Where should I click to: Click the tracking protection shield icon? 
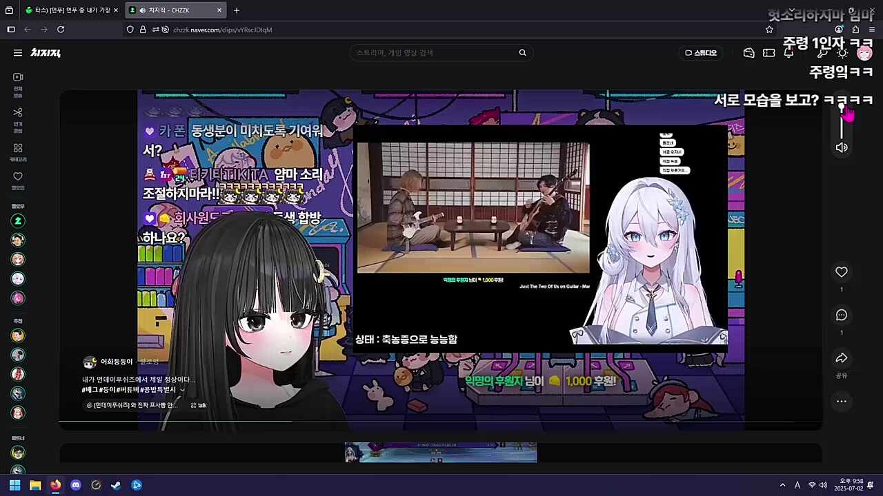[130, 30]
